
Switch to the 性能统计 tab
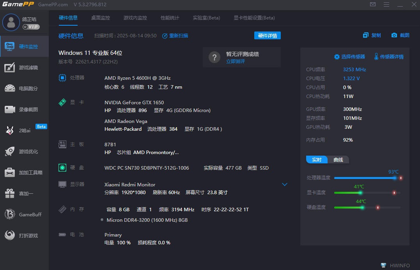170,18
